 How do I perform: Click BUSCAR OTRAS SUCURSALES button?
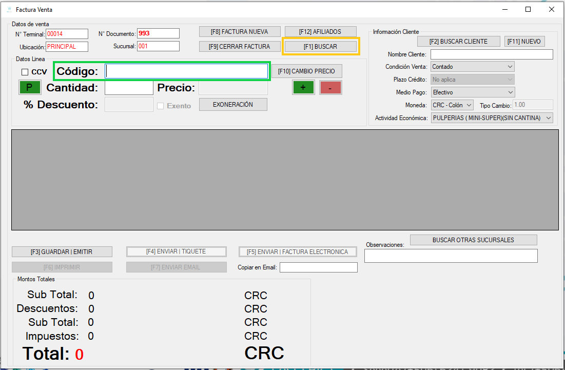[474, 240]
